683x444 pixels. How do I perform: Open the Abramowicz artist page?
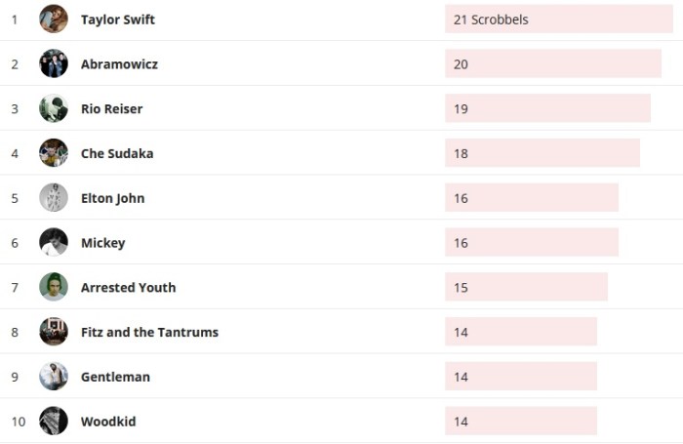click(119, 64)
